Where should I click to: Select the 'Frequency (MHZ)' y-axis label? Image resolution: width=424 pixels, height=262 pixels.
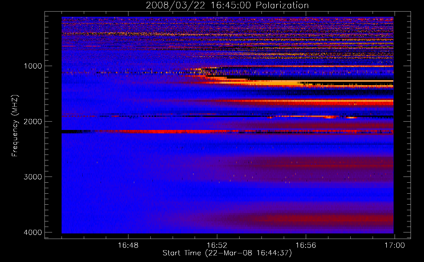(15, 126)
